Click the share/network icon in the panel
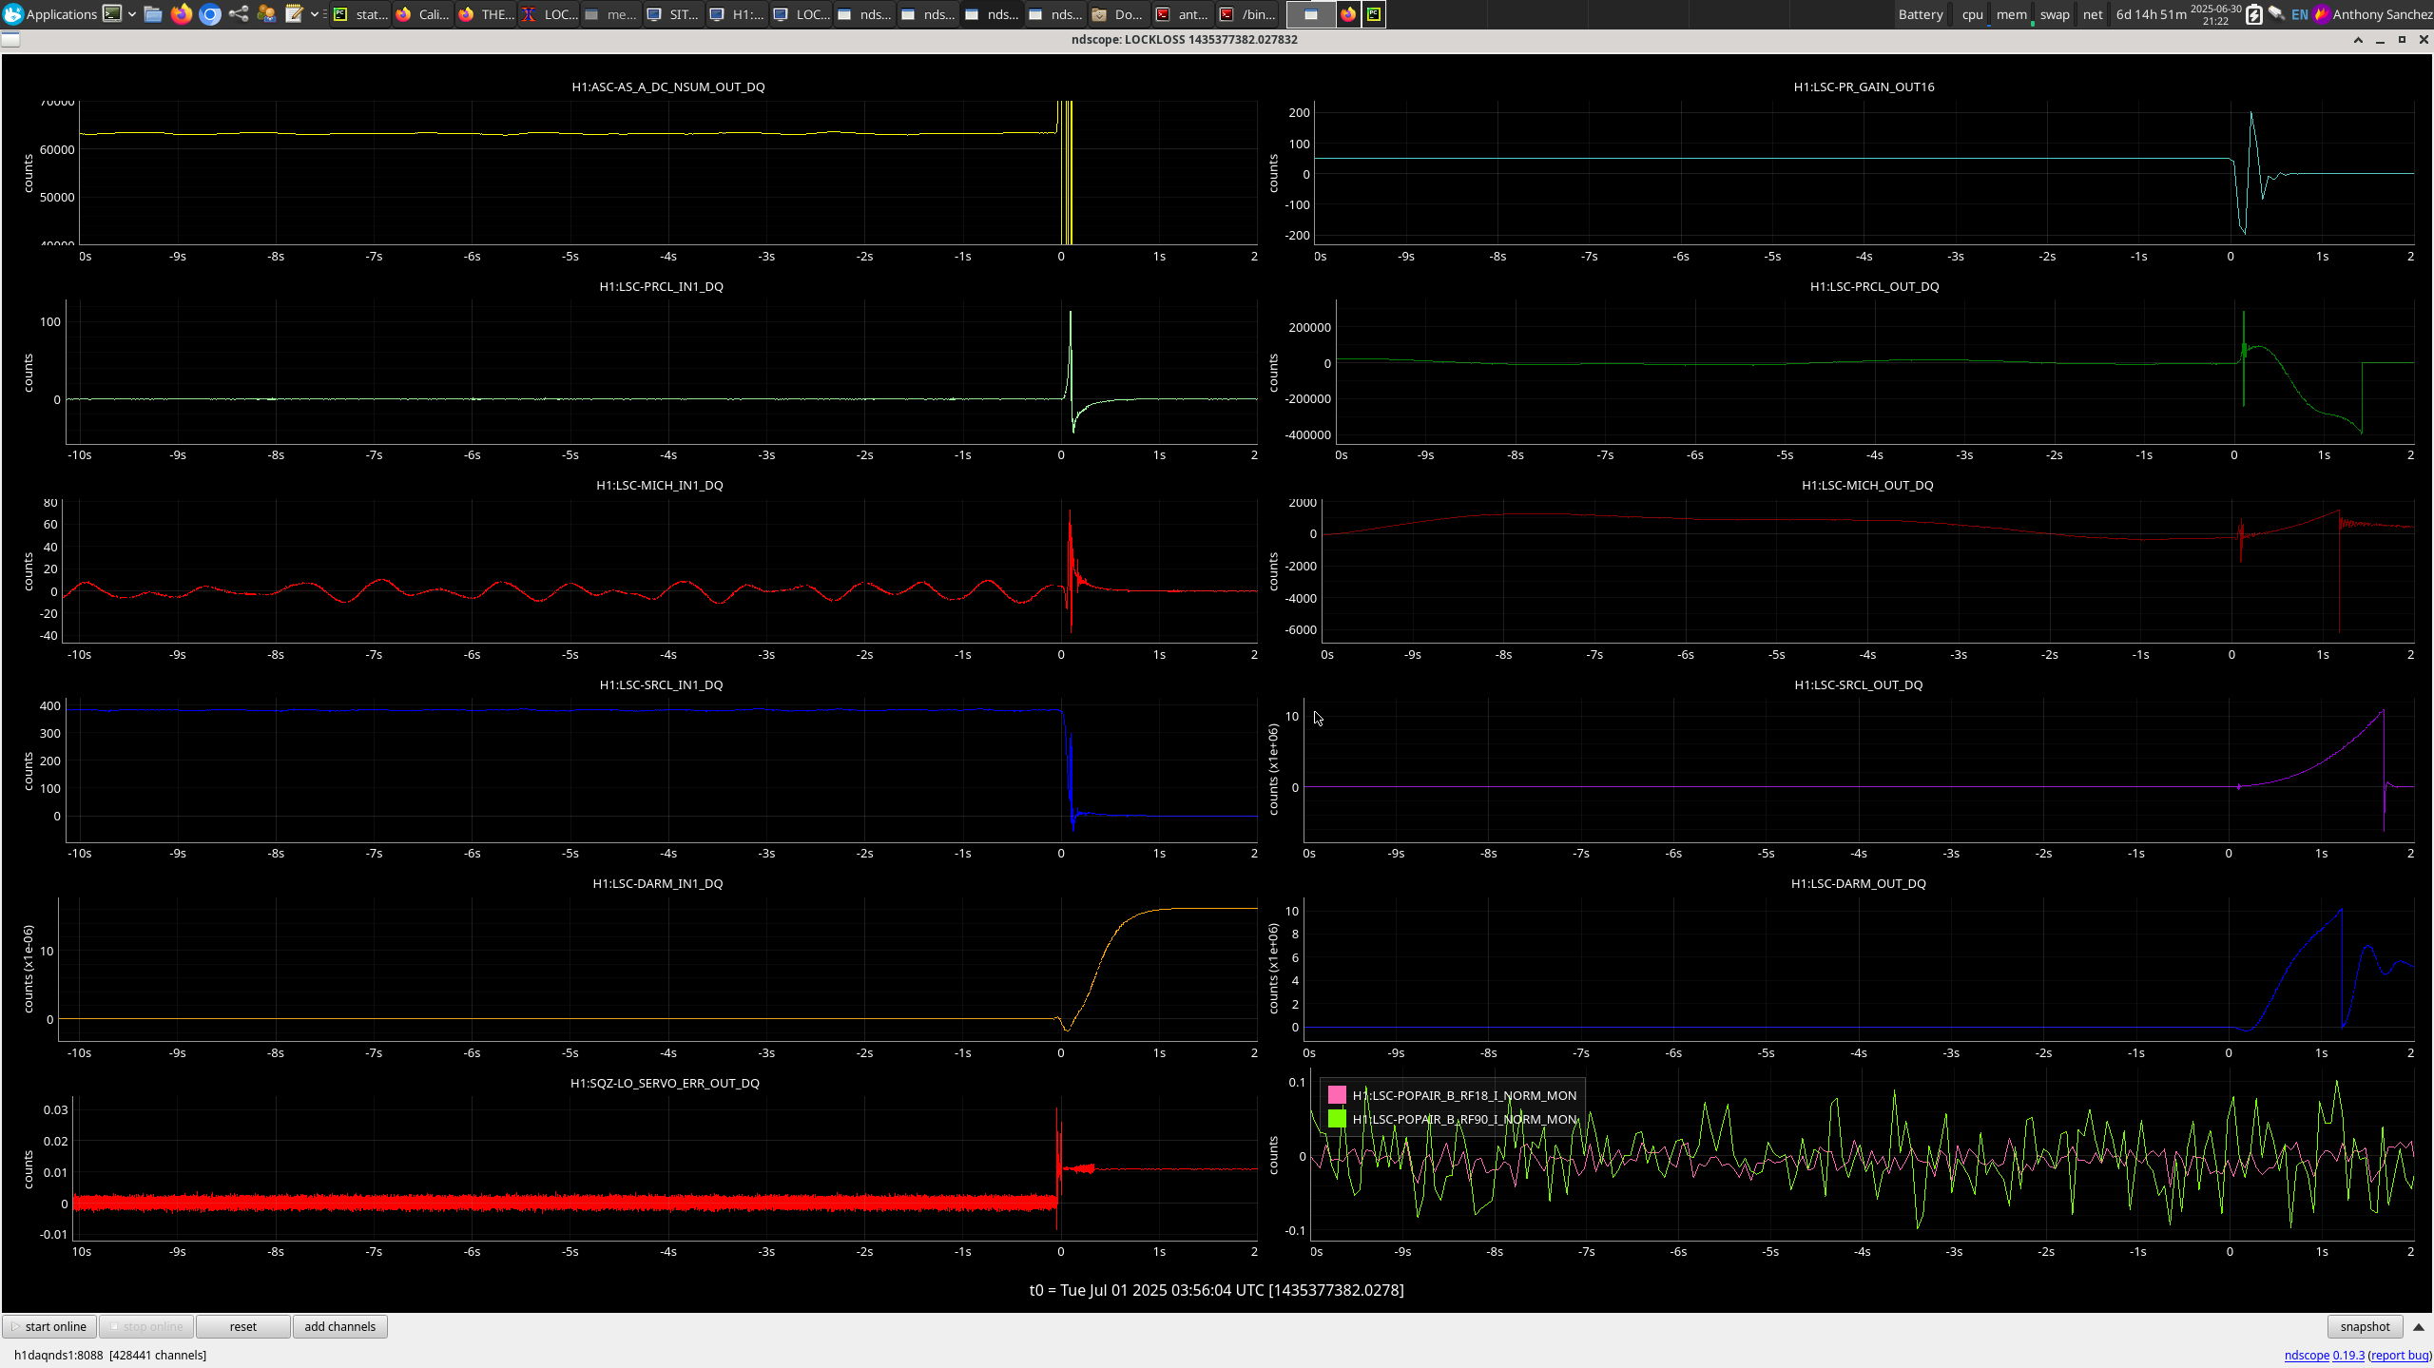 tap(239, 14)
